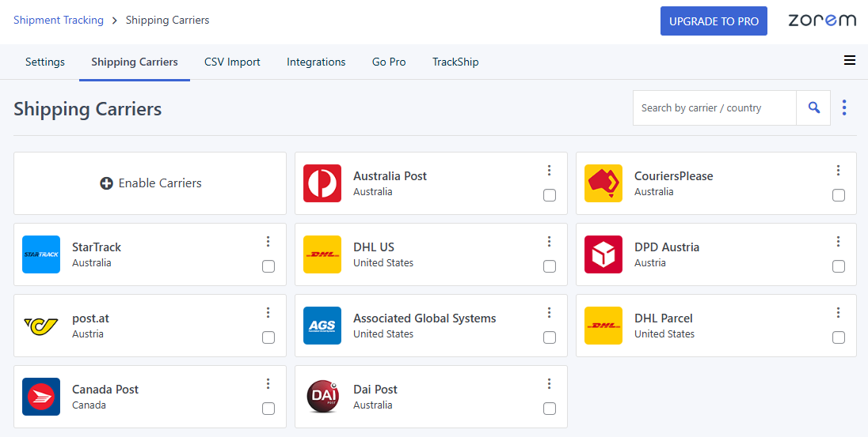Expand bulk options menu beside search
Image resolution: width=868 pixels, height=437 pixels.
coord(844,107)
